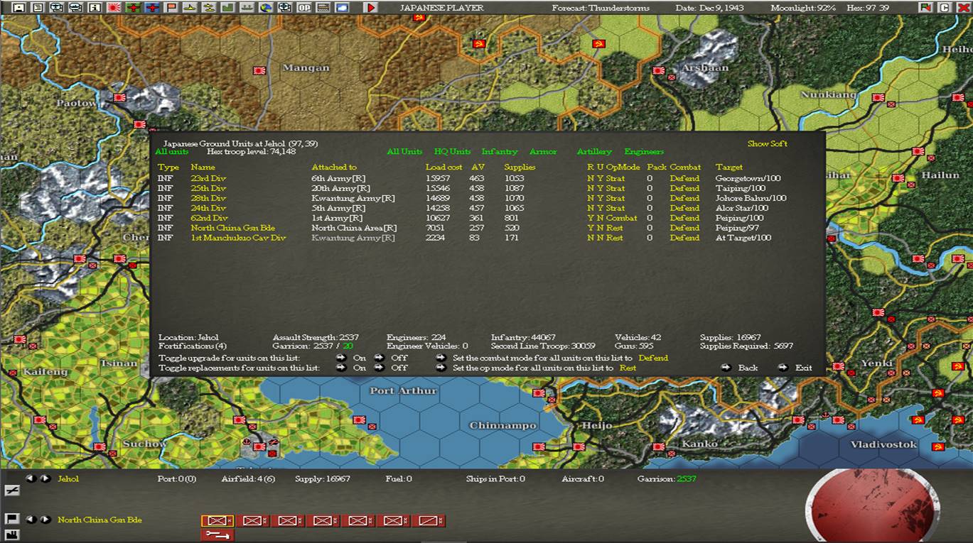This screenshot has height=543, width=973.
Task: Select the cavalry counter with single diagonal slash
Action: point(429,520)
